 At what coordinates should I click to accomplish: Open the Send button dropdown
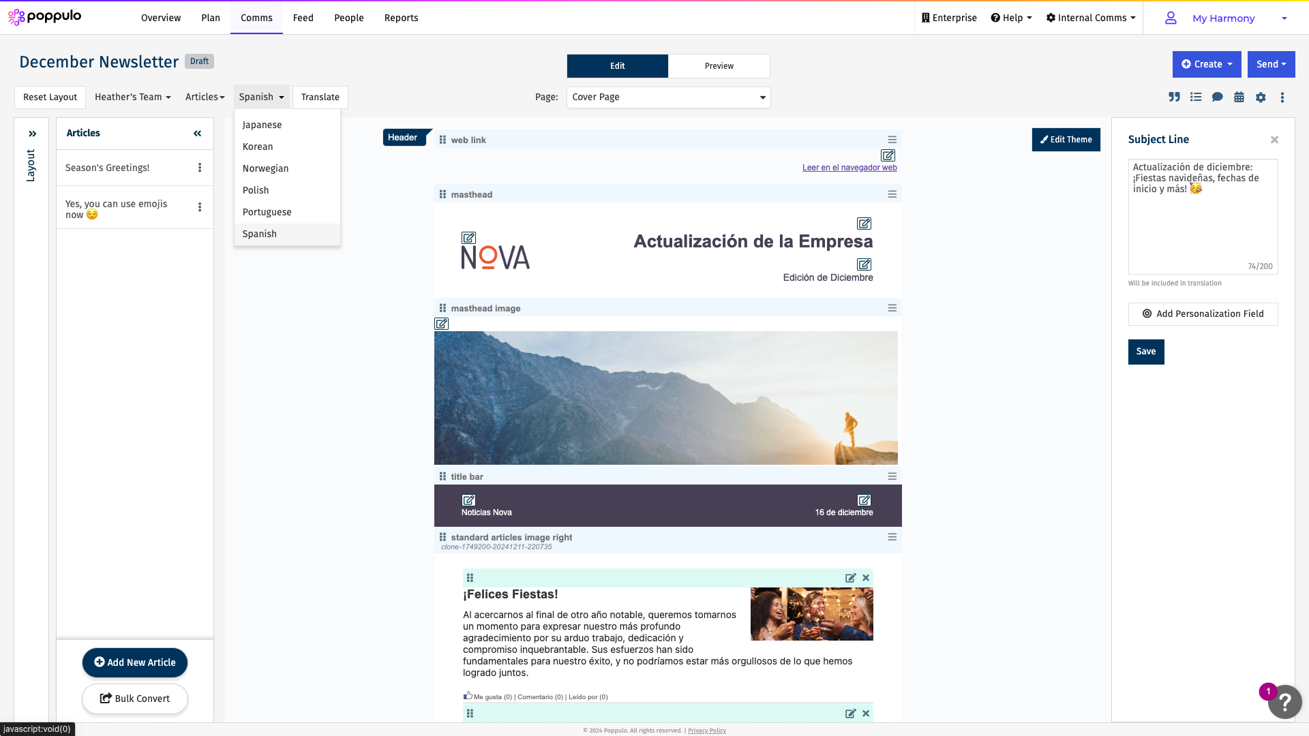coord(1271,65)
